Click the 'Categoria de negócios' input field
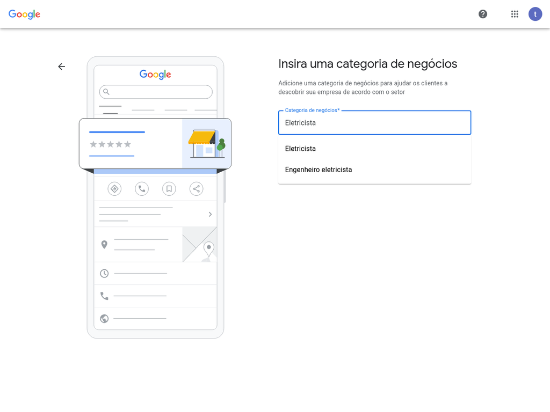The width and height of the screenshot is (550, 412). [x=374, y=123]
